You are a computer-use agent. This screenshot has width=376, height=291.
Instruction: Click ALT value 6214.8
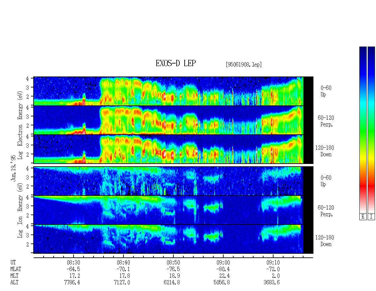tap(172, 283)
